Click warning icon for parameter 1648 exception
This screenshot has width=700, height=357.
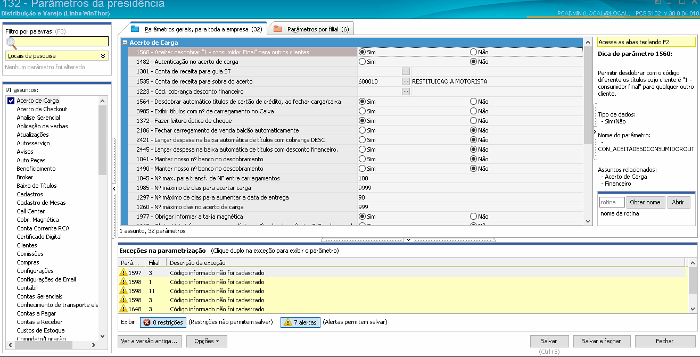123,309
